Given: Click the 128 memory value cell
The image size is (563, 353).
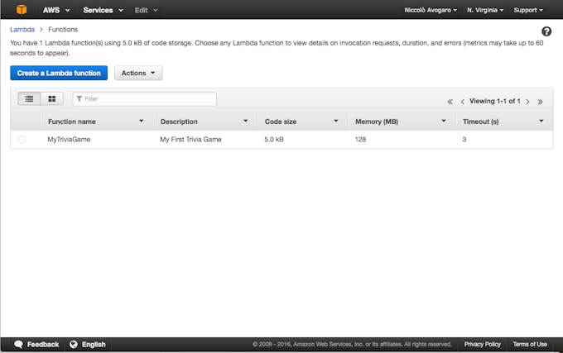Looking at the screenshot, I should pyautogui.click(x=360, y=140).
